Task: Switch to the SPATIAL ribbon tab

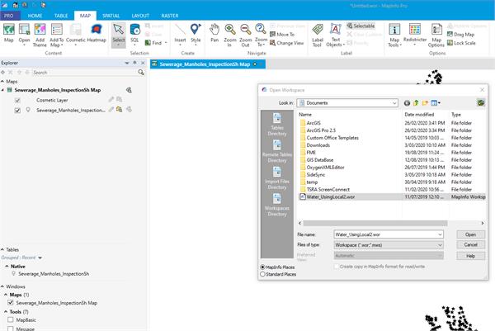Action: [111, 16]
